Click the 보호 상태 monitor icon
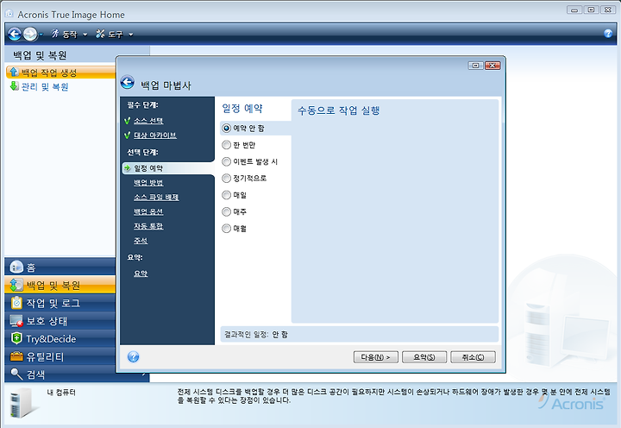Viewport: 621px width, 428px height. pos(16,321)
